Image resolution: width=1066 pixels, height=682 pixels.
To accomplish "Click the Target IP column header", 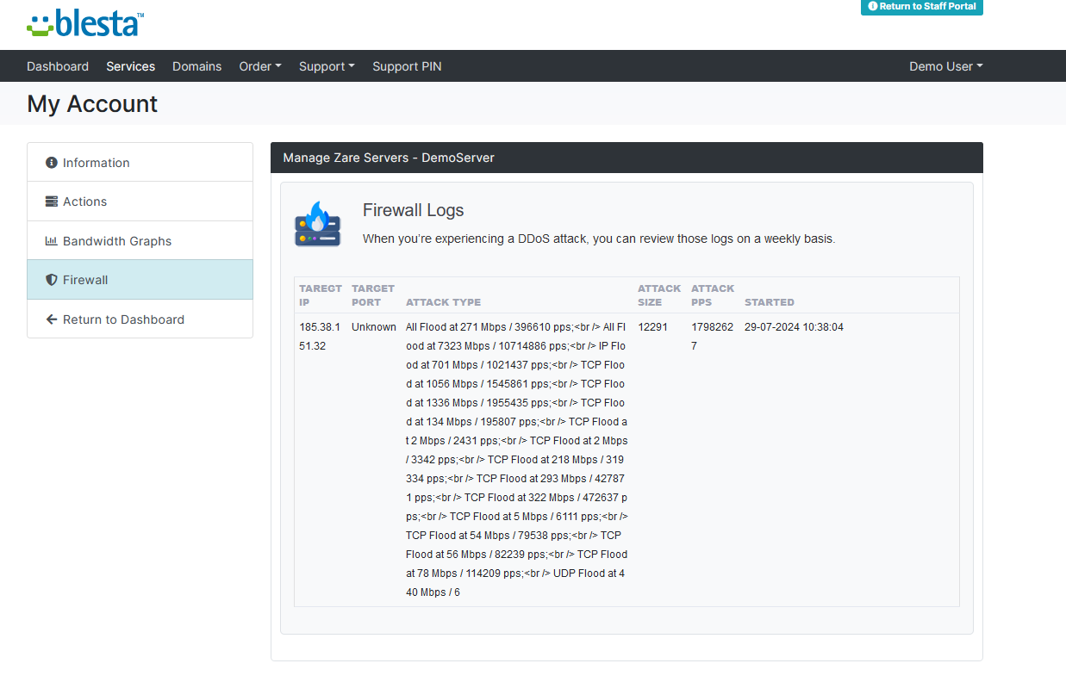I will tap(321, 295).
